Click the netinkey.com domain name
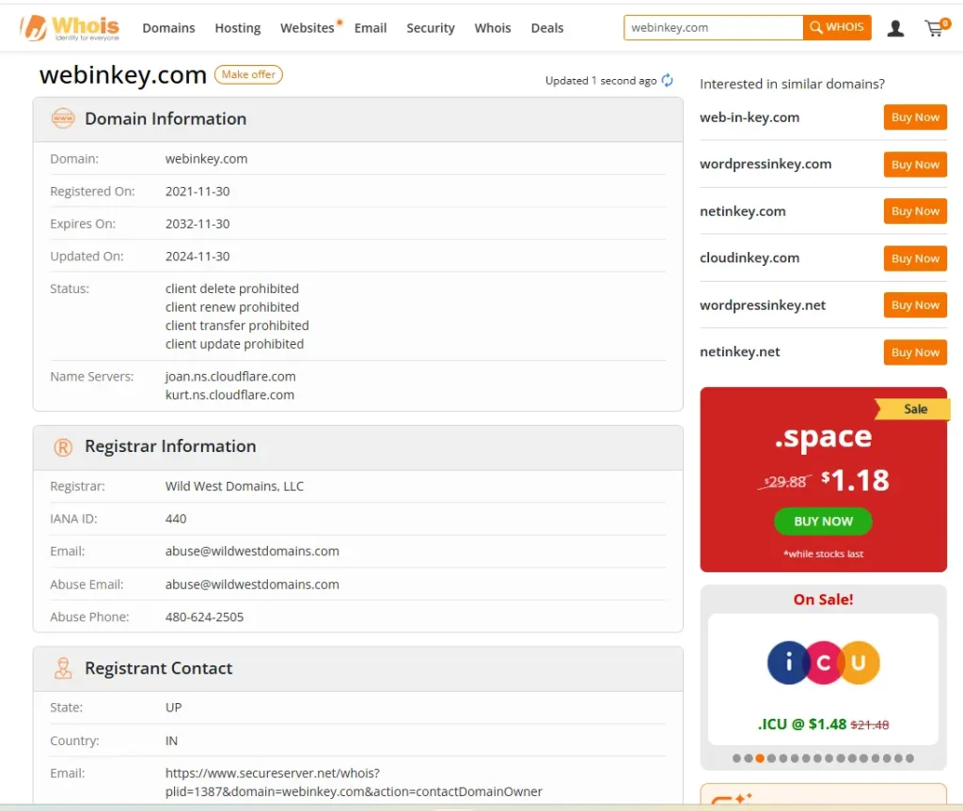This screenshot has height=811, width=963. click(x=743, y=211)
